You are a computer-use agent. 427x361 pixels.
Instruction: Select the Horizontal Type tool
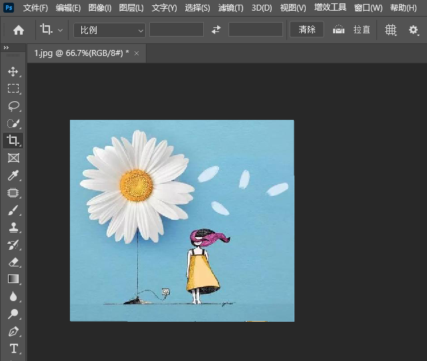13,348
